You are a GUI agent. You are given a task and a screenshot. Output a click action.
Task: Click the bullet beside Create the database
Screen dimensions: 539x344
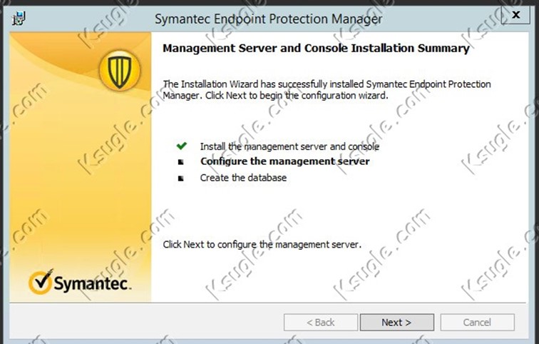coord(181,178)
